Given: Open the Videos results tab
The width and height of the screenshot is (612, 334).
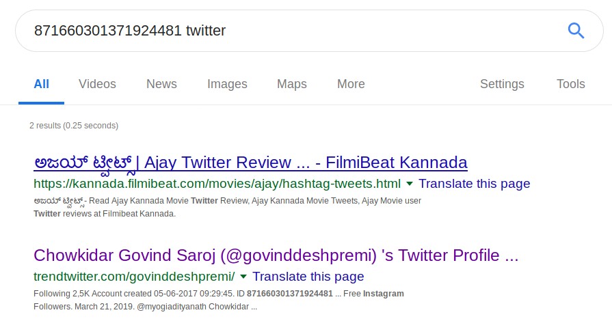Looking at the screenshot, I should click(97, 84).
